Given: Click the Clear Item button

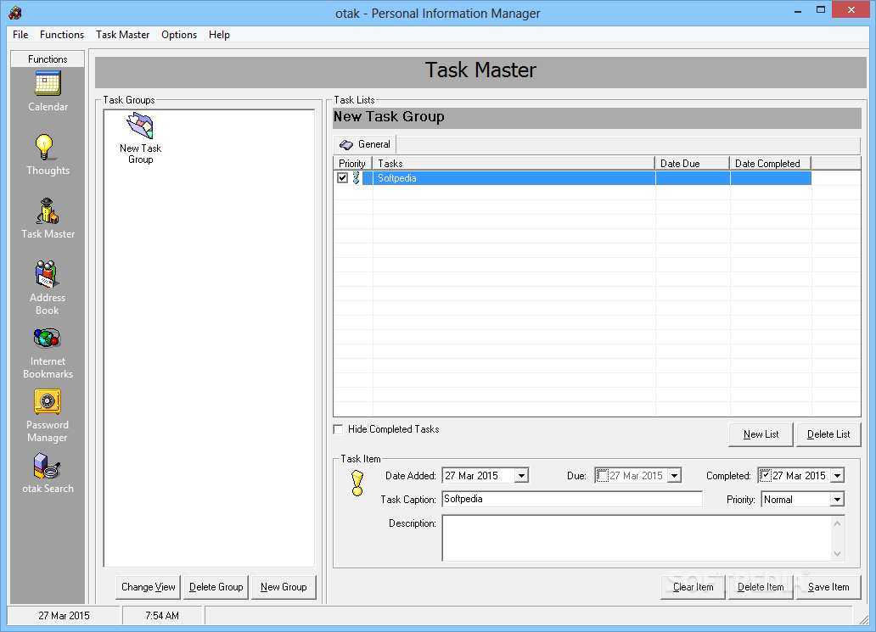Looking at the screenshot, I should click(693, 587).
